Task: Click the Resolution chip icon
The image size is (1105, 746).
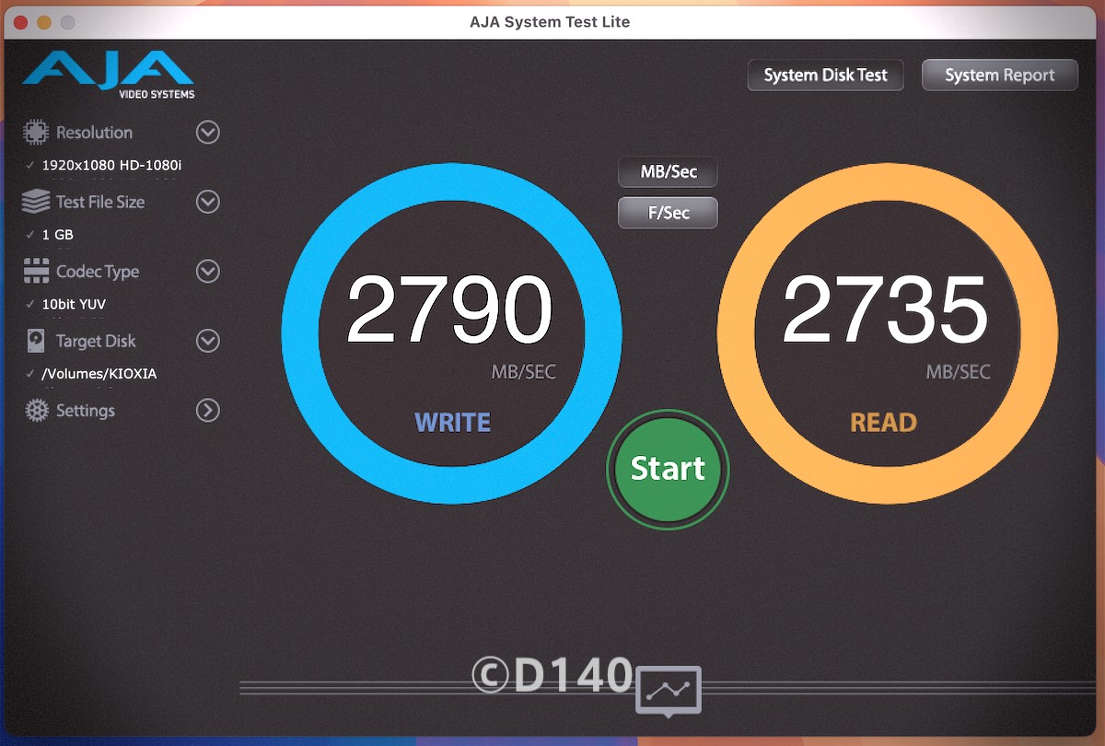Action: (x=36, y=133)
